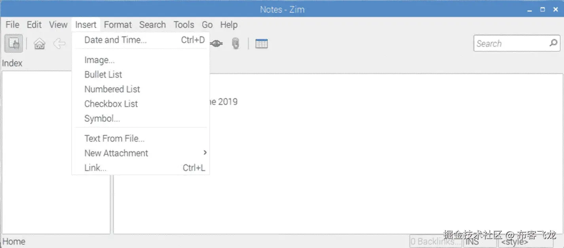The width and height of the screenshot is (564, 248).
Task: Select Date and Time menu entry
Action: (x=116, y=40)
